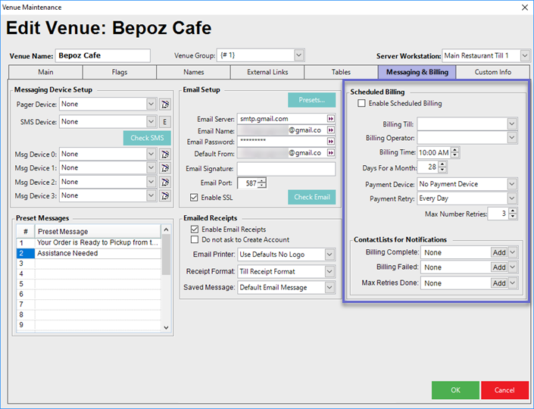This screenshot has height=409, width=534.
Task: Expand the Receipt Format dropdown
Action: [x=330, y=271]
